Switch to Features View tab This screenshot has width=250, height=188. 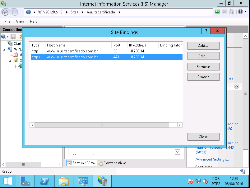(x=81, y=163)
